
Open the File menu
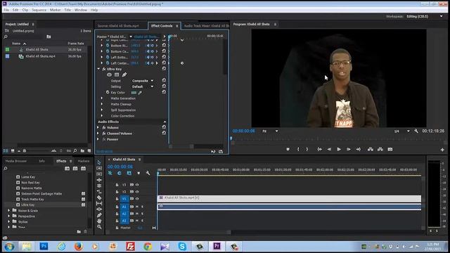(6, 10)
